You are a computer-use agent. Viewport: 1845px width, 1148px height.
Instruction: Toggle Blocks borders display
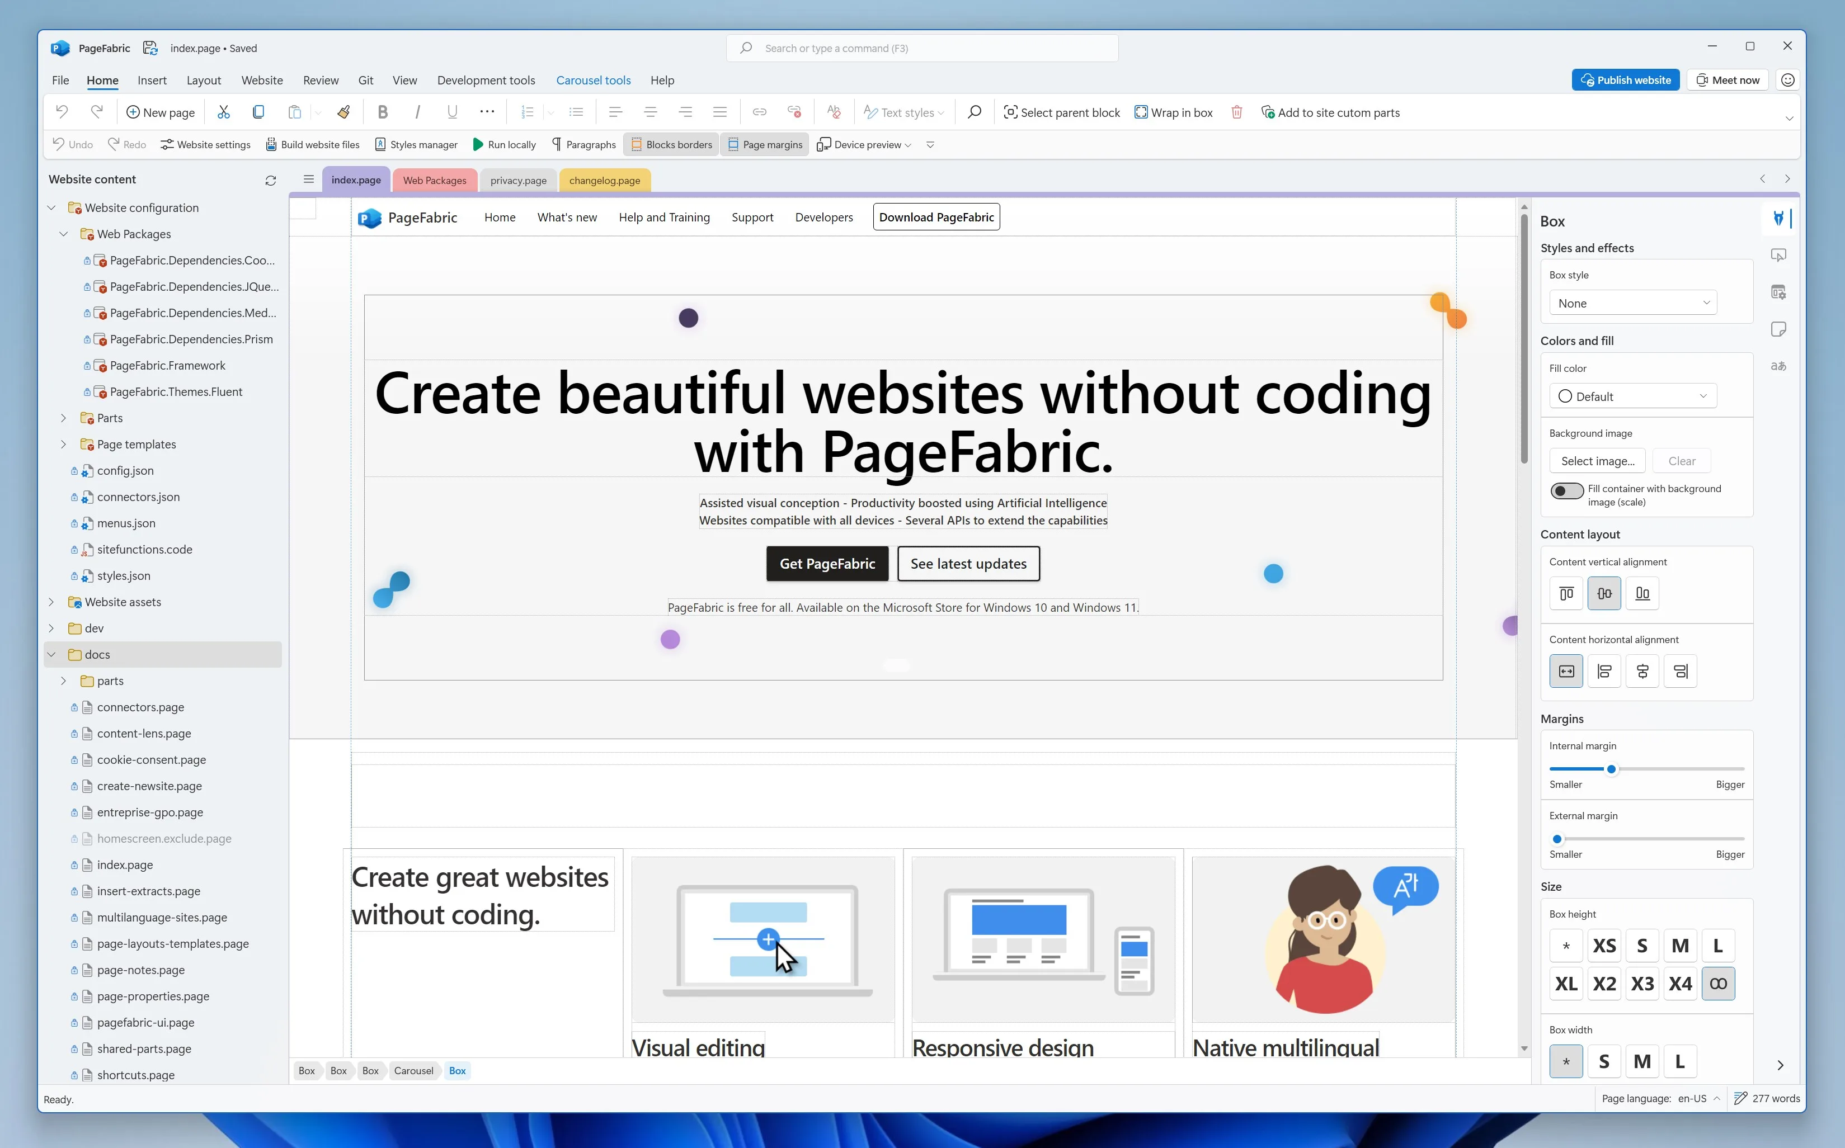(x=671, y=144)
